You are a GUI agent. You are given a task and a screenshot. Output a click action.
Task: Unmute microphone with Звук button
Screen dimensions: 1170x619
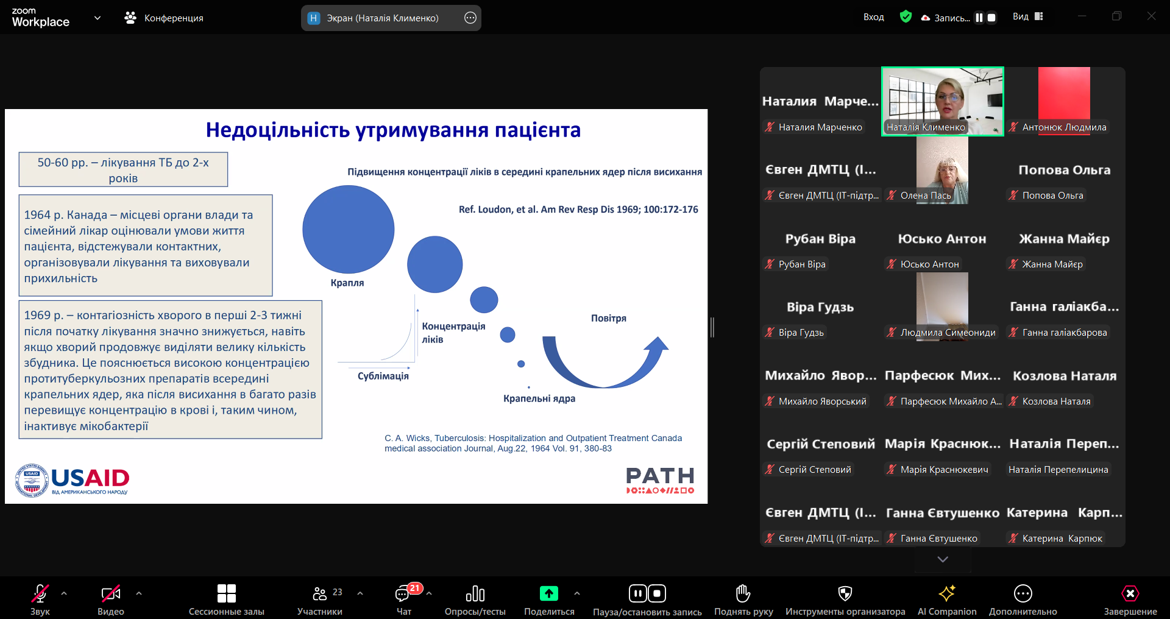pyautogui.click(x=40, y=594)
